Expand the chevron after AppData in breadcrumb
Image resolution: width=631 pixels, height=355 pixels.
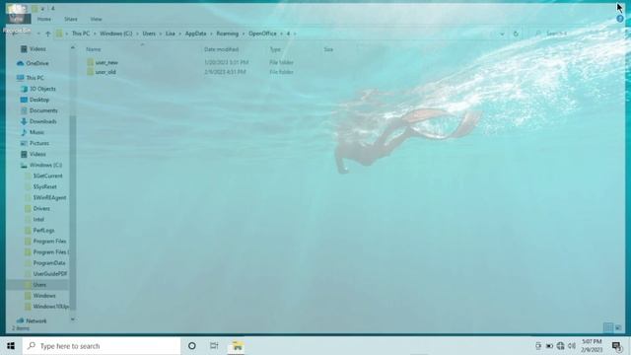[x=211, y=34]
